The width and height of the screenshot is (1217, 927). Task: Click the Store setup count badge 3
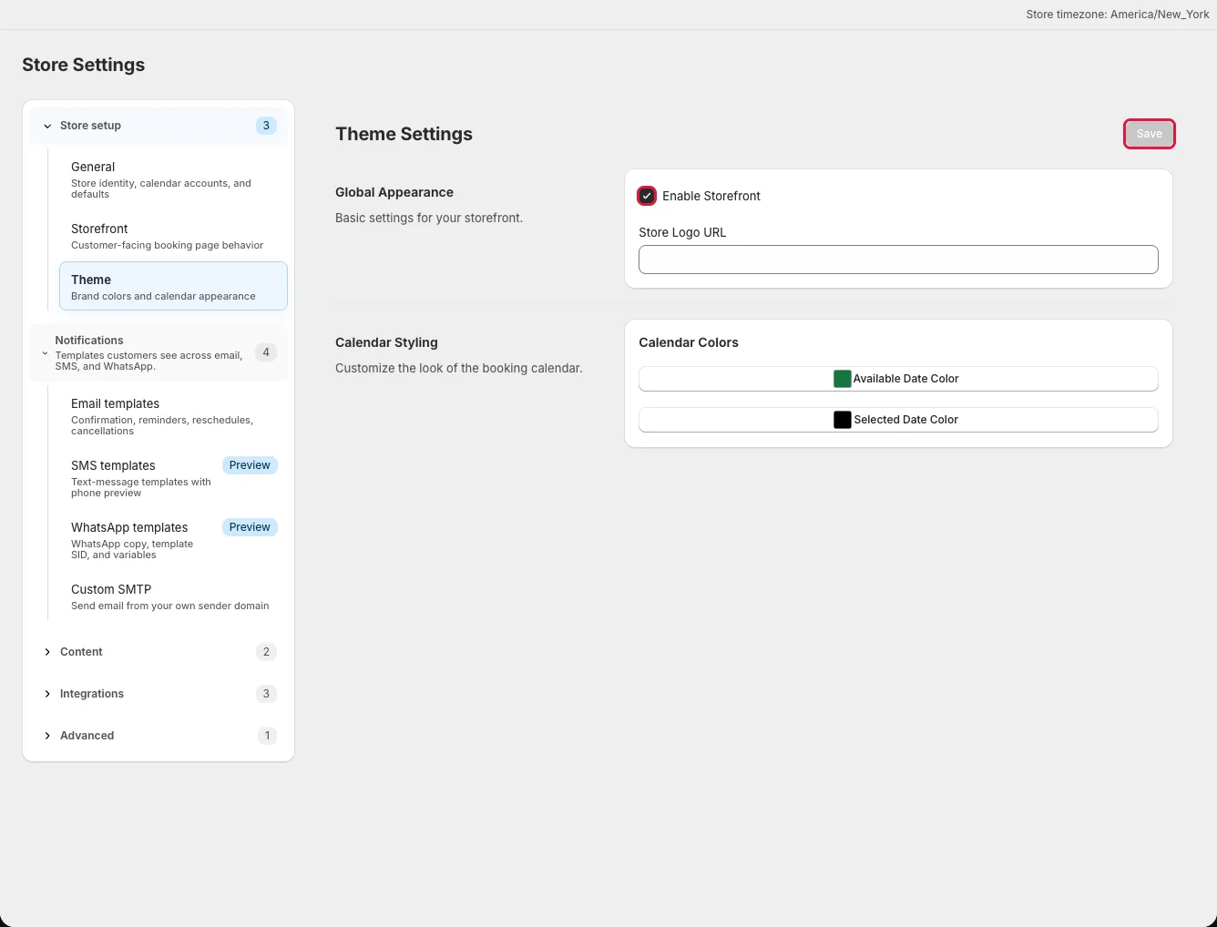pos(266,126)
